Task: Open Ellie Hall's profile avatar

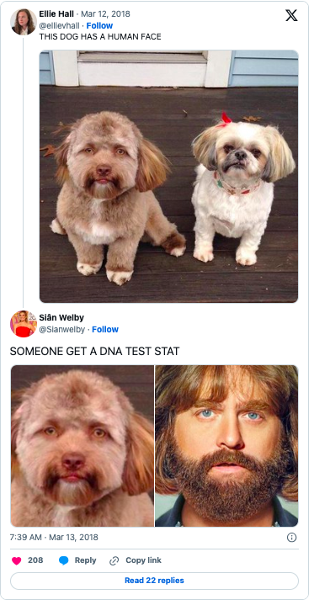Action: pyautogui.click(x=24, y=22)
